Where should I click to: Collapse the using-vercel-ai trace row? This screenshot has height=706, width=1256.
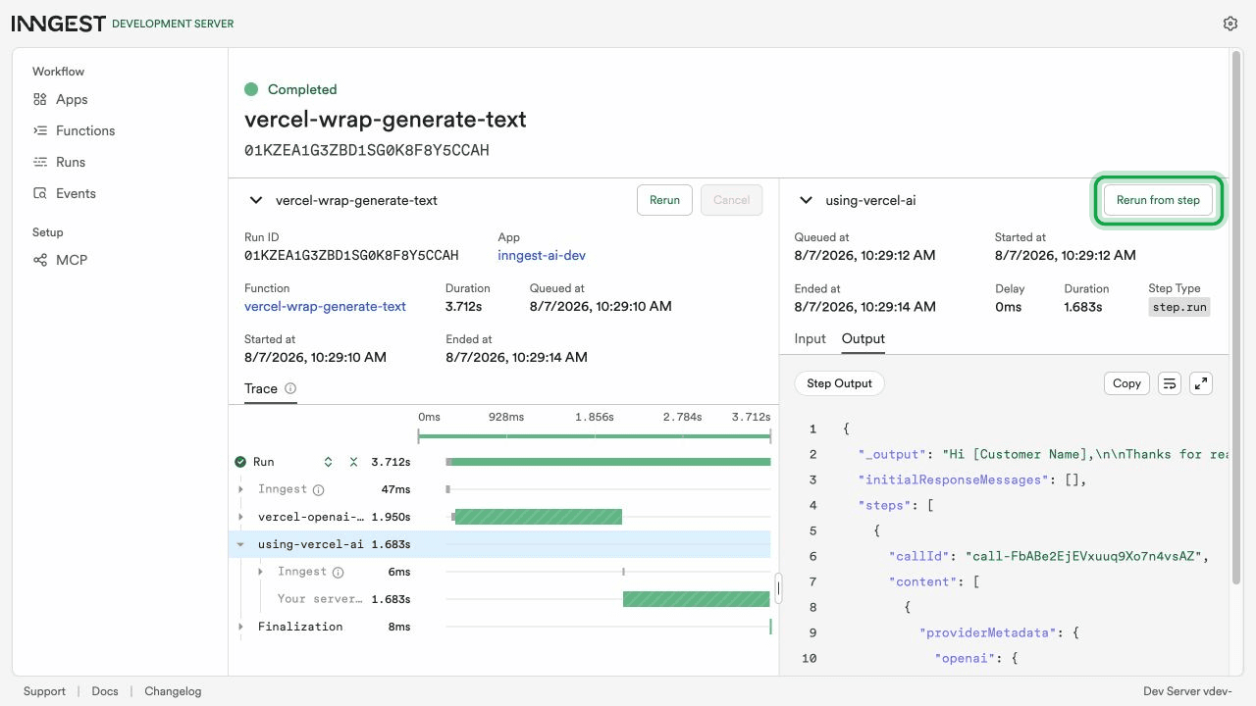tap(240, 544)
